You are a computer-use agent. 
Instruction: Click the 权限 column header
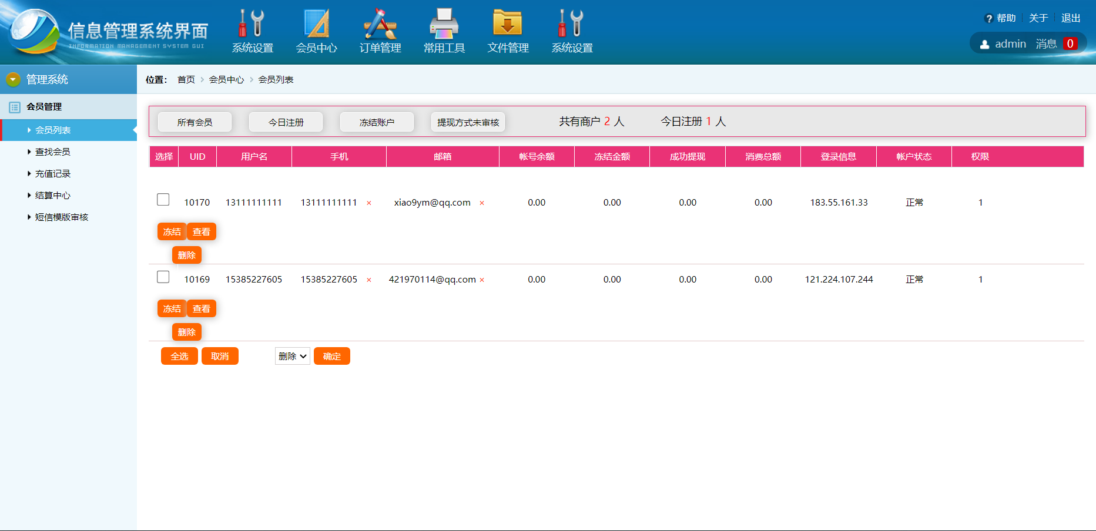(x=980, y=156)
